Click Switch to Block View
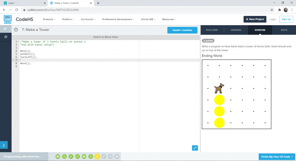296x161 pixels. (x=106, y=37)
